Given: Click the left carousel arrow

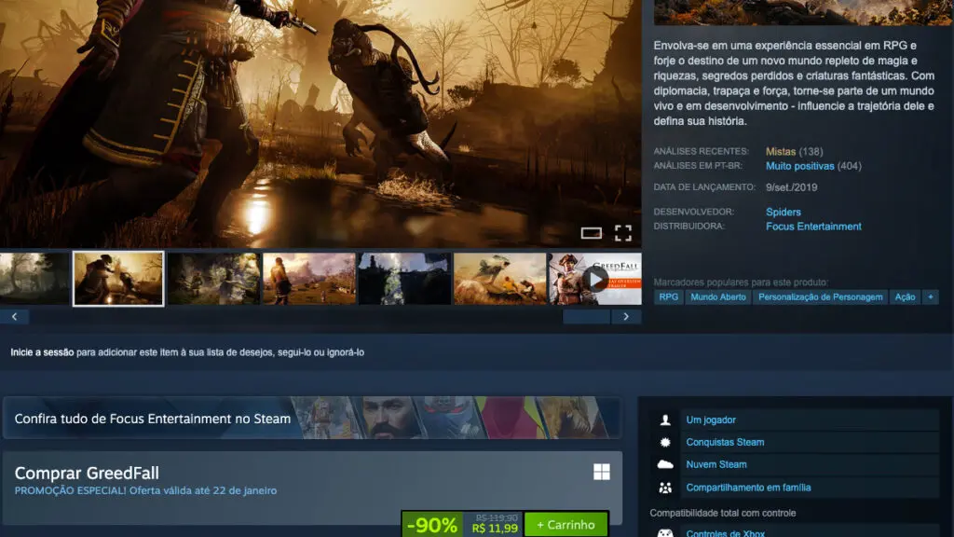Looking at the screenshot, I should [14, 316].
